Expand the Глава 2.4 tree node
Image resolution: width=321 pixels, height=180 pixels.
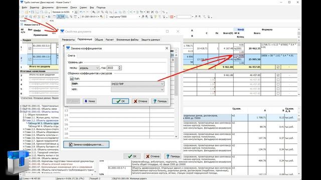tap(24, 132)
